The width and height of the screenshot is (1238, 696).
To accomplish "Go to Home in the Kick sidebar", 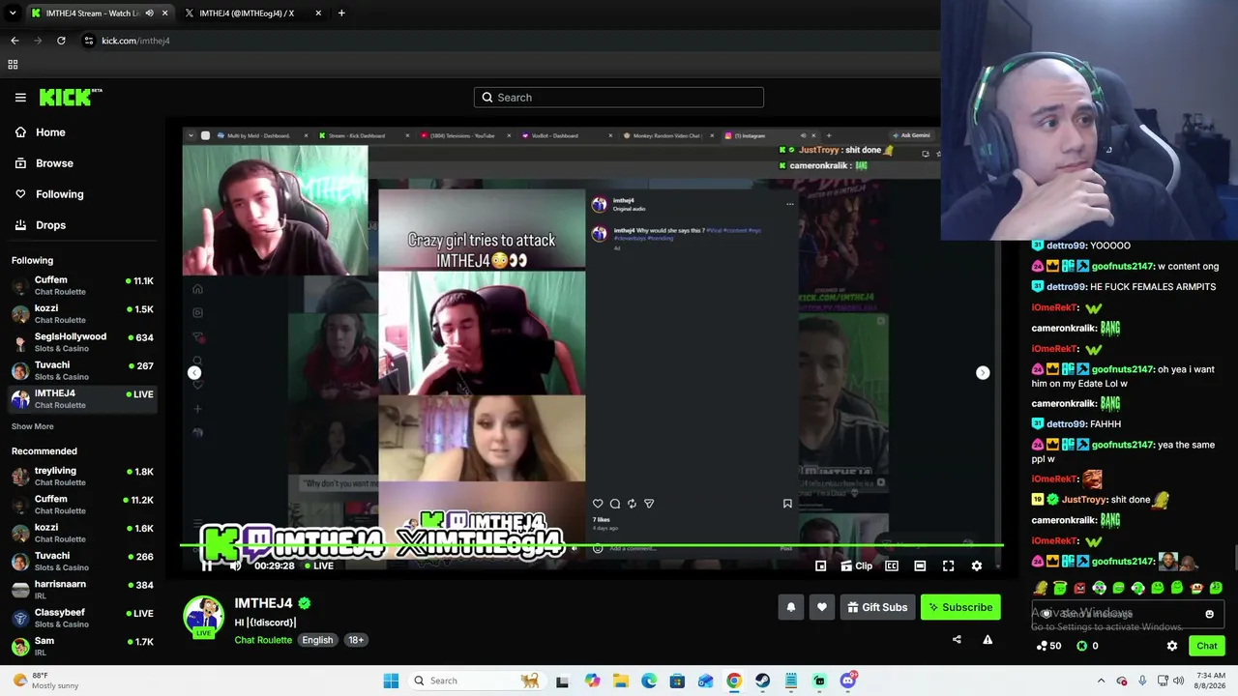I will [82, 132].
